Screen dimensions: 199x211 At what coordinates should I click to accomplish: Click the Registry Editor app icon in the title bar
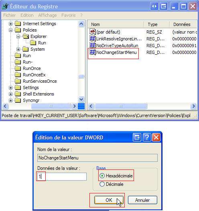pos(5,6)
